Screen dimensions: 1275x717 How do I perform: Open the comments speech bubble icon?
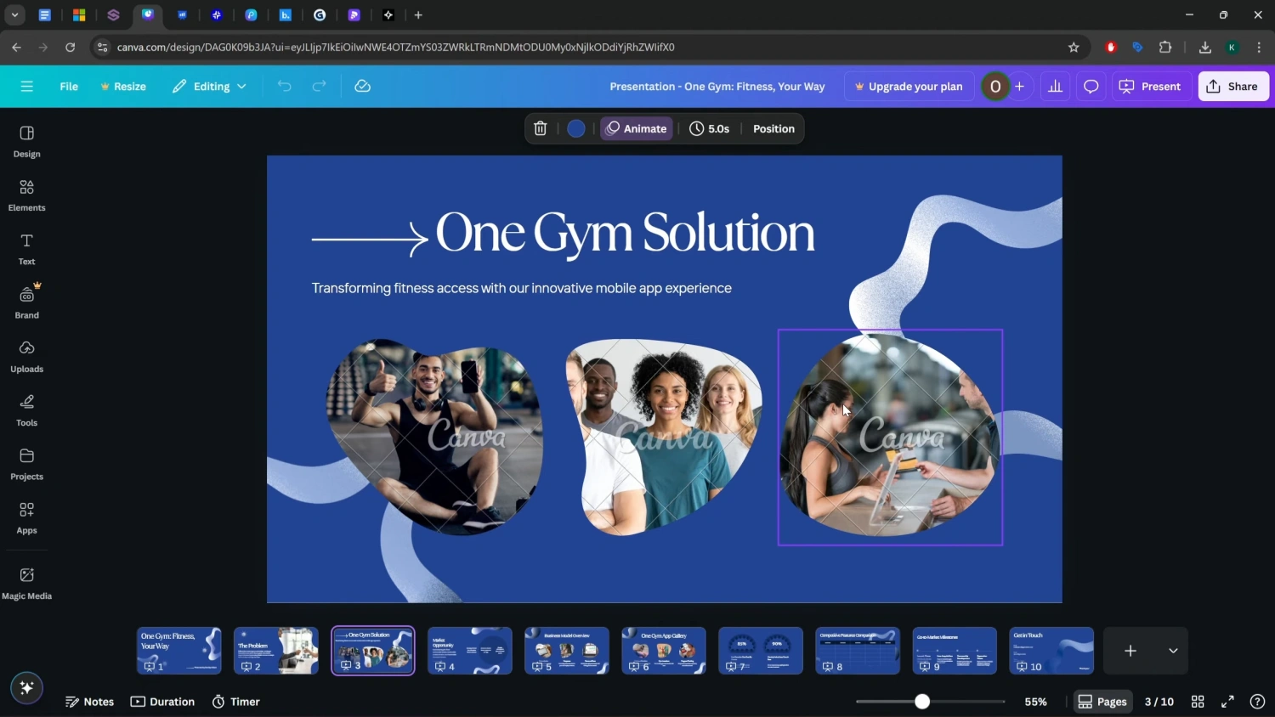(1091, 87)
